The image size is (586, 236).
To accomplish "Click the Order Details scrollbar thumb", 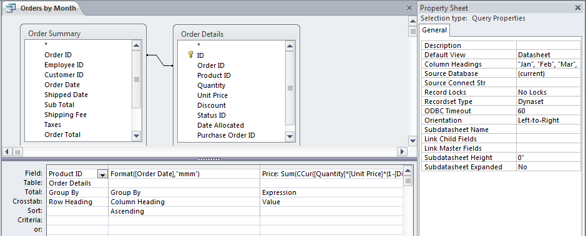I will coord(290,88).
